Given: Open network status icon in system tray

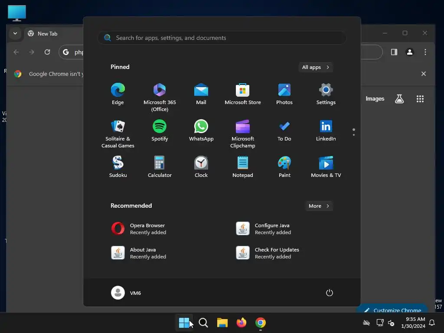Looking at the screenshot, I should pos(380,323).
